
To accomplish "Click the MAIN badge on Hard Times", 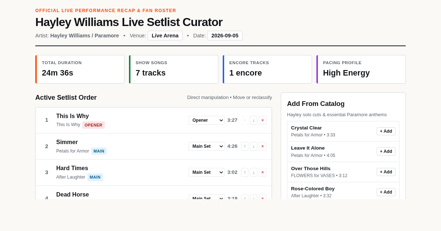I will pos(95,177).
